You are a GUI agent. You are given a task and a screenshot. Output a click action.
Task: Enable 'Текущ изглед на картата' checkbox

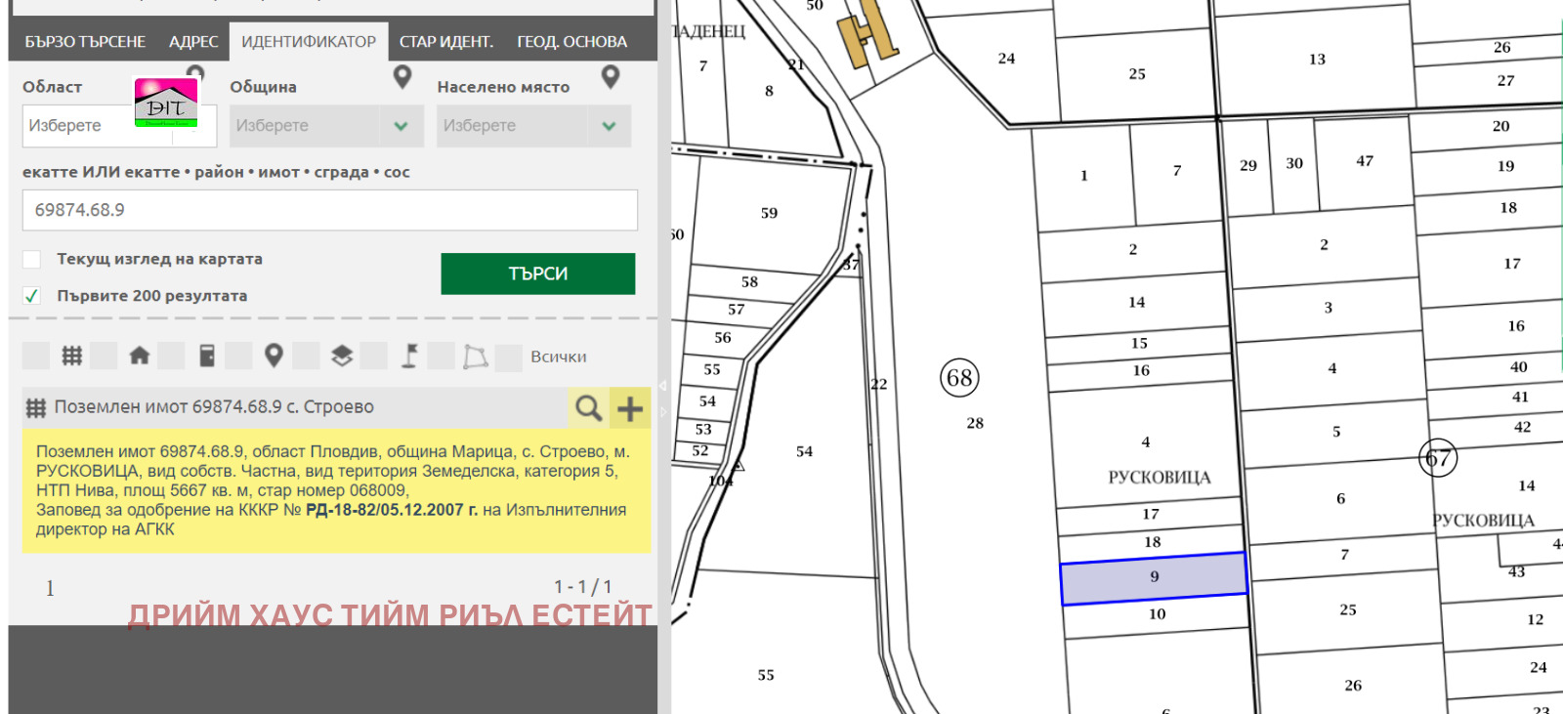(32, 260)
